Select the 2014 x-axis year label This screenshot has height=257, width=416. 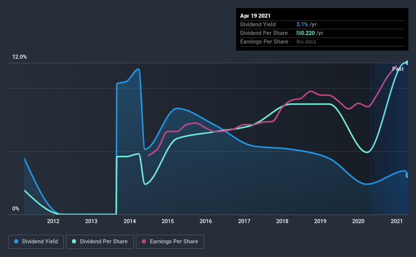coord(130,221)
